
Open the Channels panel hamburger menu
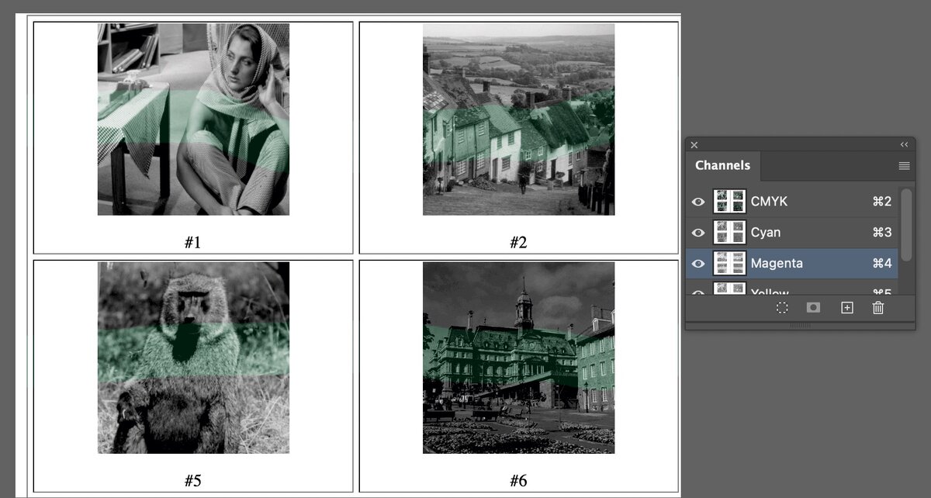click(x=904, y=166)
